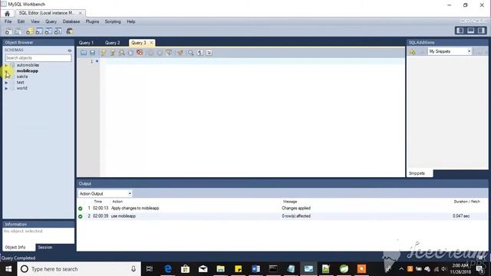Expand the test schema
Image resolution: width=491 pixels, height=276 pixels.
(x=6, y=83)
